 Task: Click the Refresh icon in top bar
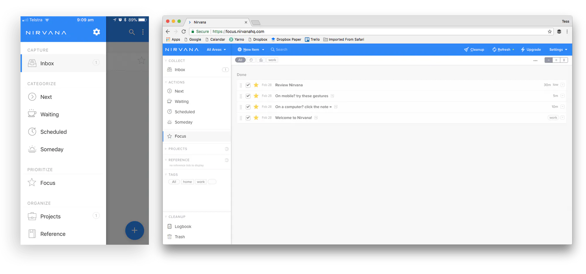click(x=494, y=49)
